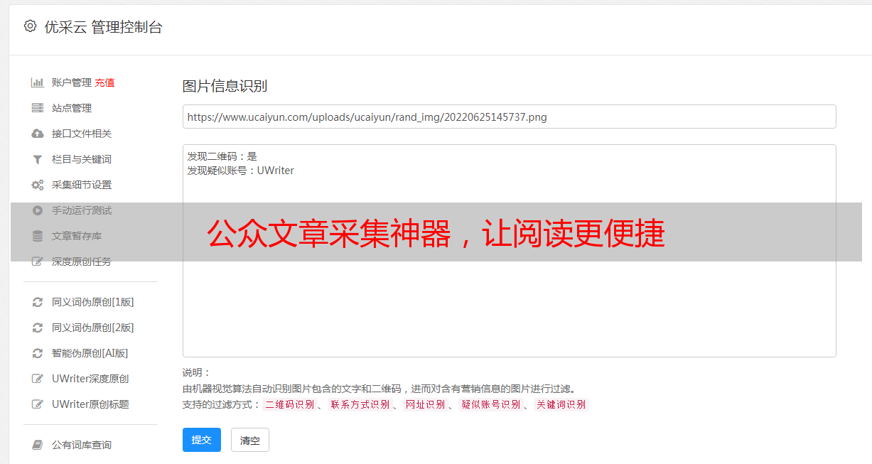Select 栏目与关键词 in the sidebar
The image size is (872, 464).
[82, 159]
